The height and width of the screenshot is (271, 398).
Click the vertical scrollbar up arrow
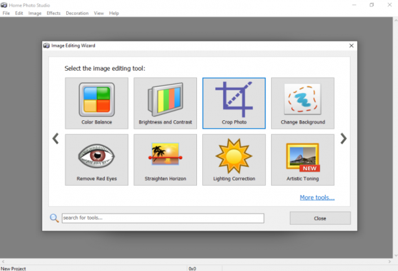[x=395, y=19]
